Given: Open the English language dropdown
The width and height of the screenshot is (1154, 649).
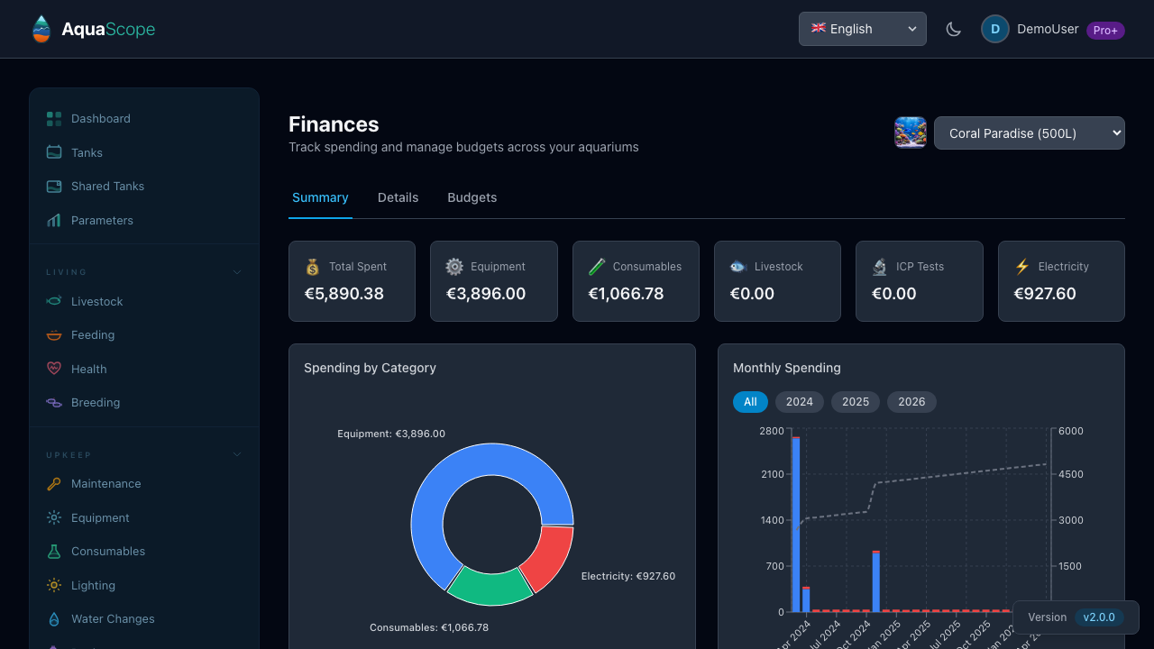Looking at the screenshot, I should click(x=862, y=29).
